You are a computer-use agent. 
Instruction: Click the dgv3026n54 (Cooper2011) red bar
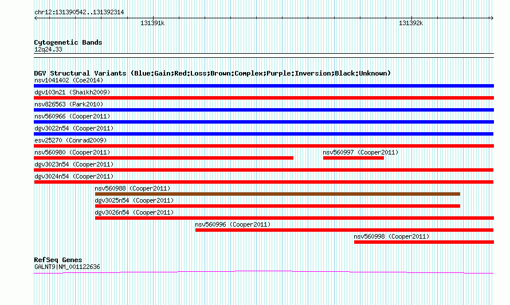[x=295, y=218]
